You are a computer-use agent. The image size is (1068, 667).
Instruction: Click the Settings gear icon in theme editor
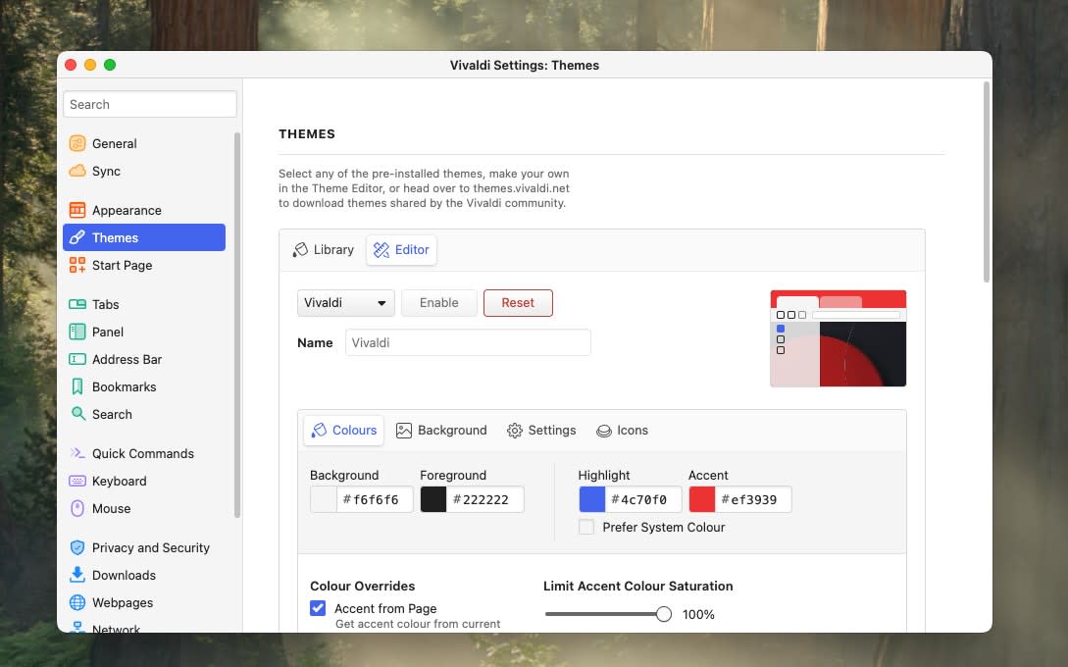pyautogui.click(x=515, y=431)
